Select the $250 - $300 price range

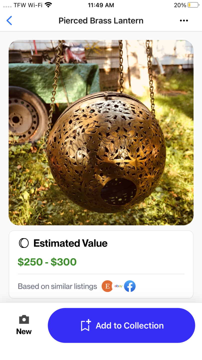pyautogui.click(x=47, y=262)
